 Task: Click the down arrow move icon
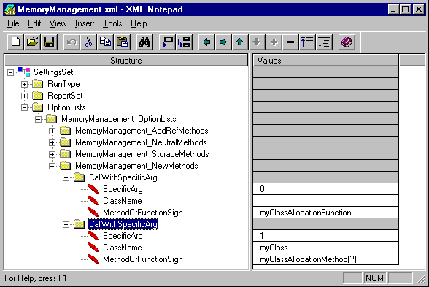tap(257, 42)
